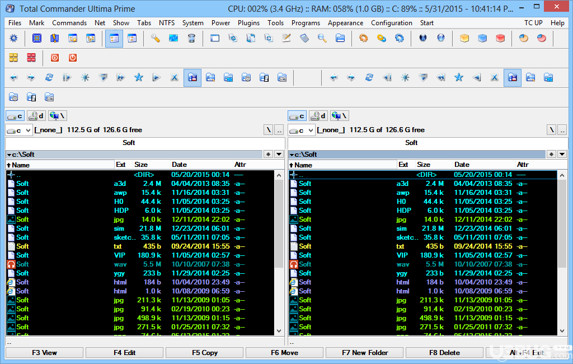
Task: Open the Commands menu
Action: click(69, 23)
